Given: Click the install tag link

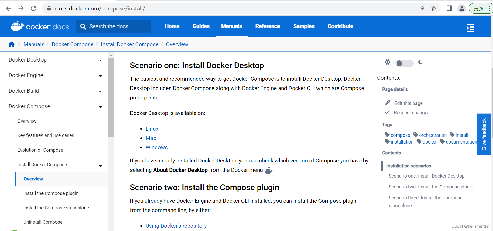Looking at the screenshot, I should click(462, 135).
